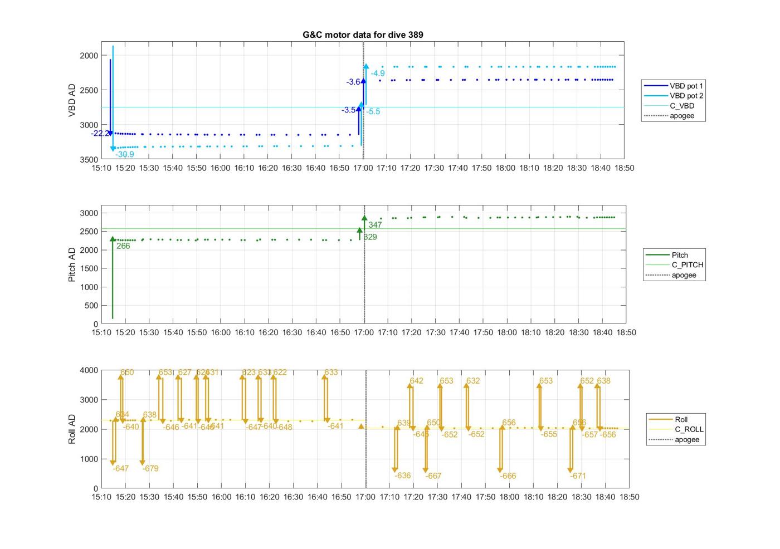
Task: Select the 'VBD pot 1' legend entry
Action: (674, 86)
